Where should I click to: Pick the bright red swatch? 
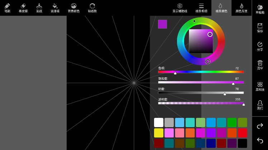[x=242, y=133]
